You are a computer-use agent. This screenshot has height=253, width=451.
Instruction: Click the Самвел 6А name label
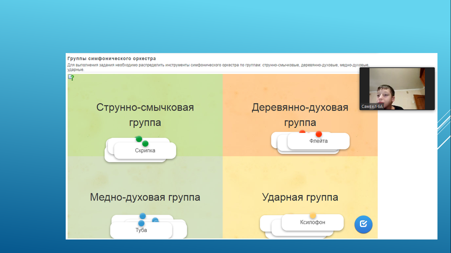pyautogui.click(x=372, y=106)
